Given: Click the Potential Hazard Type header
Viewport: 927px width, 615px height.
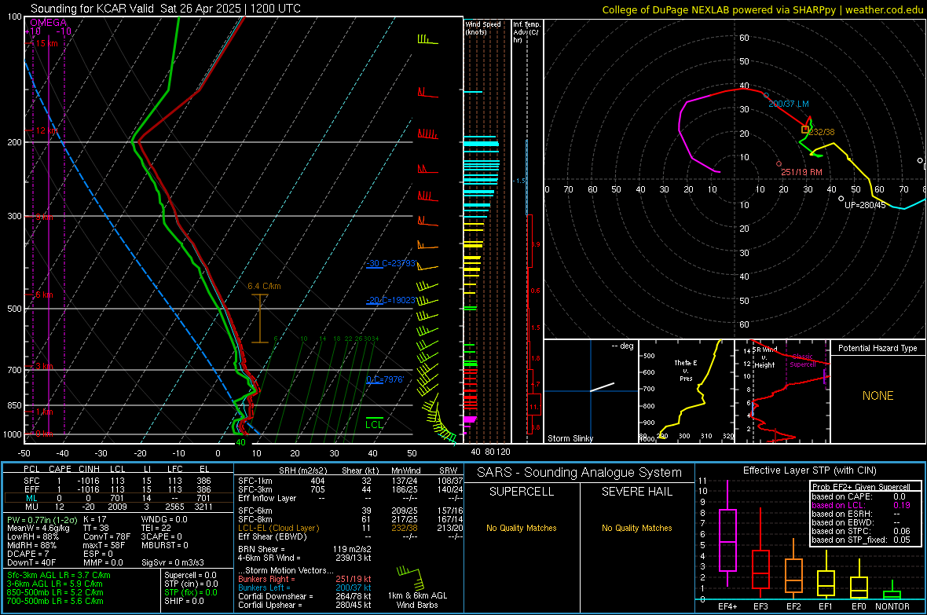Looking at the screenshot, I should pyautogui.click(x=878, y=348).
